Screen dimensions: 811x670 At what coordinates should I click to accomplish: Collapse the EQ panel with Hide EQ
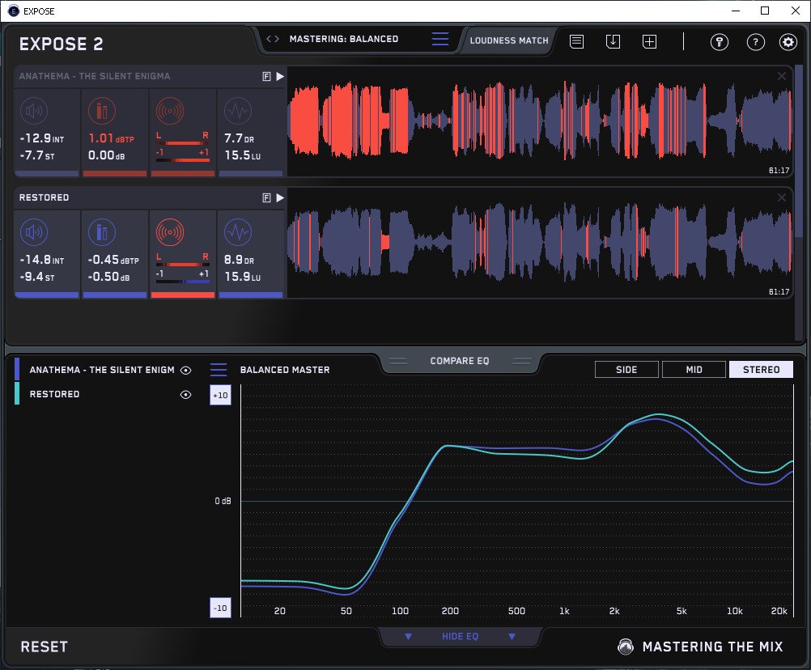(x=460, y=637)
